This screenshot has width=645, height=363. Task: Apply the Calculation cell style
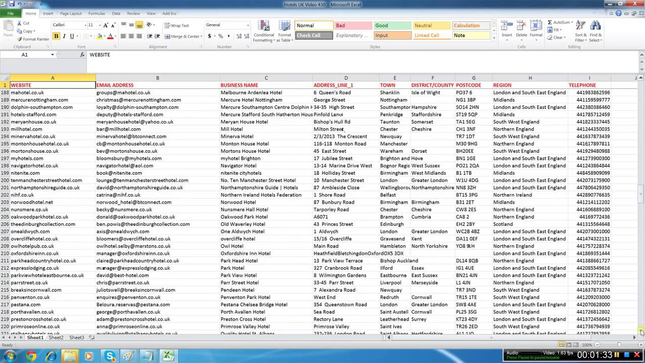click(471, 26)
